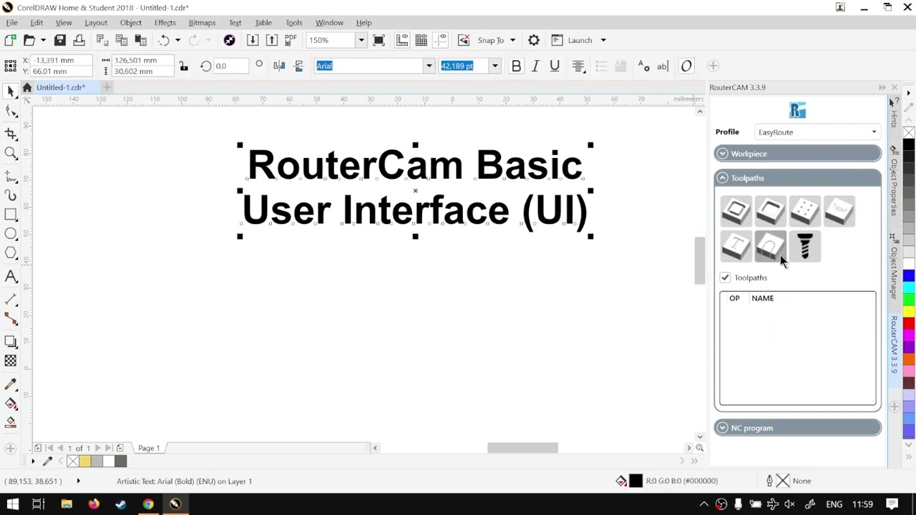
Task: Save the document with floppy icon
Action: 60,40
